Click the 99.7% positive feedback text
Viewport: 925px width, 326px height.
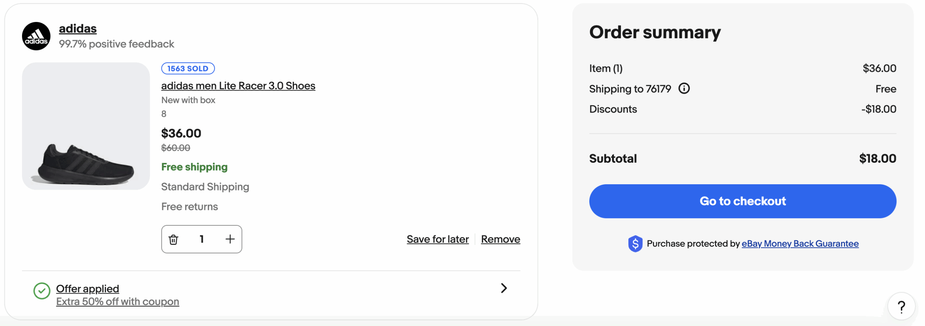click(116, 44)
